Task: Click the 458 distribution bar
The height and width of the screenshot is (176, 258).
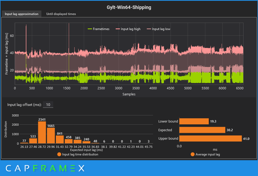Action: (x=69, y=141)
